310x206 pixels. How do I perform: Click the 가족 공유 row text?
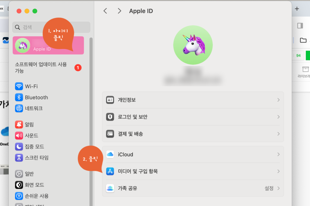pyautogui.click(x=127, y=188)
